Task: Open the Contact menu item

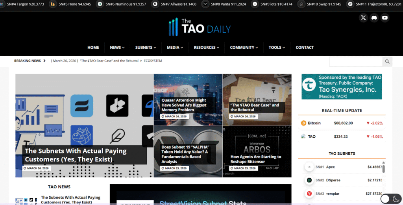Action: click(305, 48)
